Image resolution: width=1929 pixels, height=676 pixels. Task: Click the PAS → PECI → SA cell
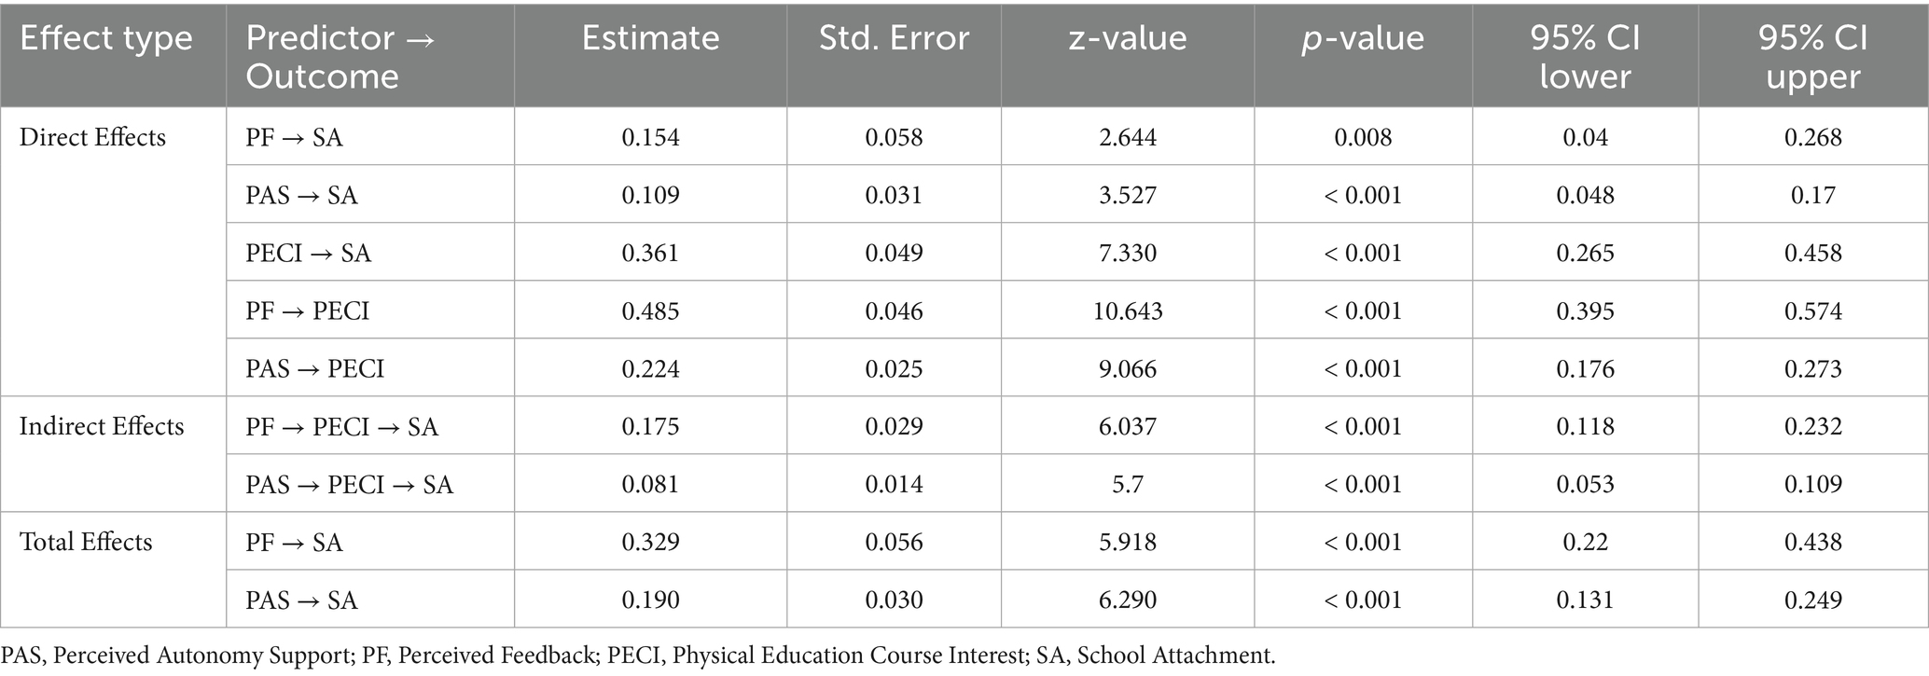coord(350,484)
